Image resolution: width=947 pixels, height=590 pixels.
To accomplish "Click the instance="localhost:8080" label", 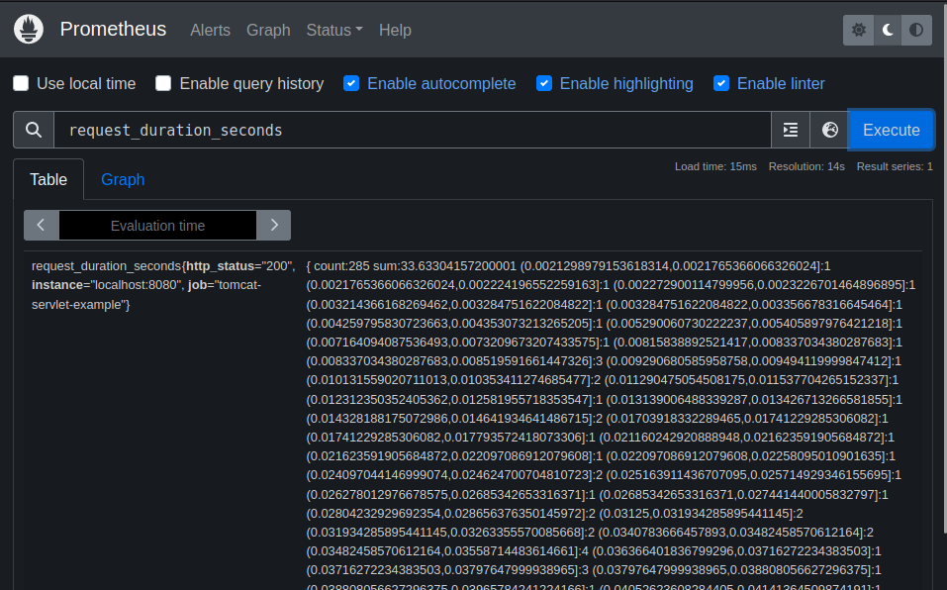I will [x=107, y=285].
